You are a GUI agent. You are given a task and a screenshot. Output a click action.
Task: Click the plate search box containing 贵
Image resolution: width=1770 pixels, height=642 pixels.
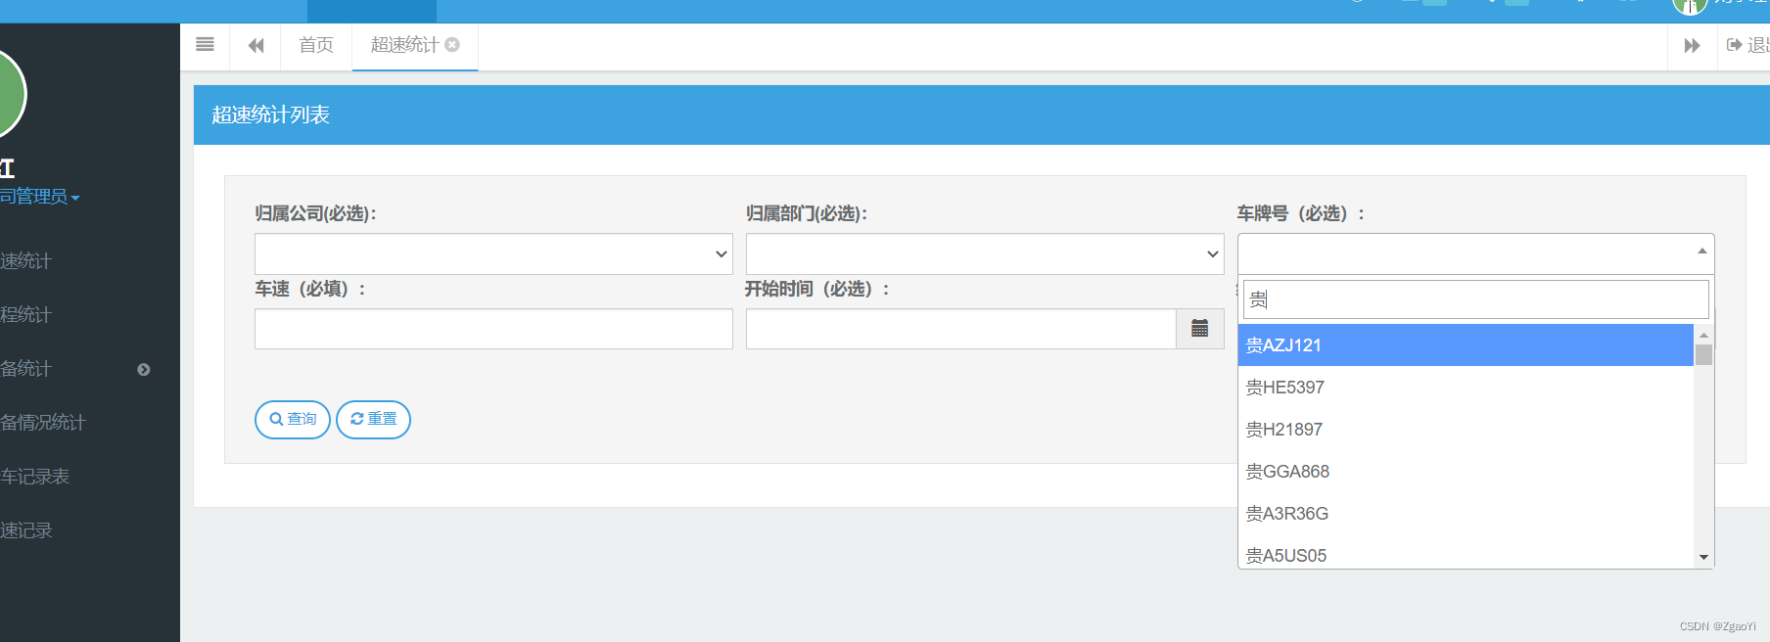pyautogui.click(x=1475, y=299)
